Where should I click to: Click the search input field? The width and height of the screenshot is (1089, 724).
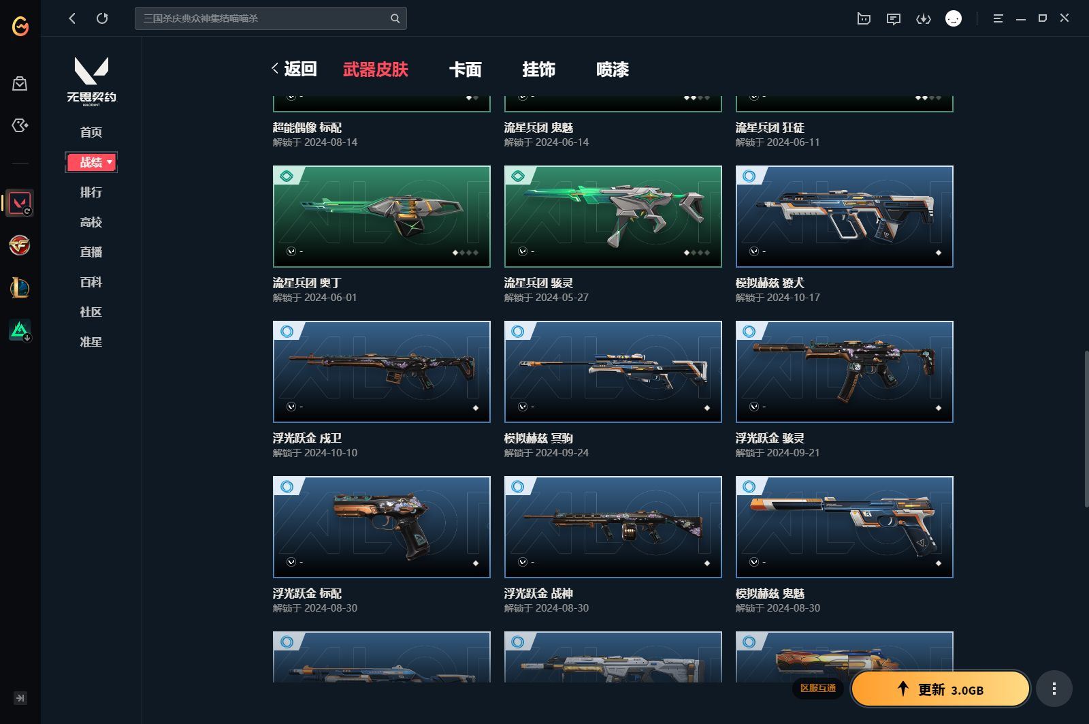265,18
